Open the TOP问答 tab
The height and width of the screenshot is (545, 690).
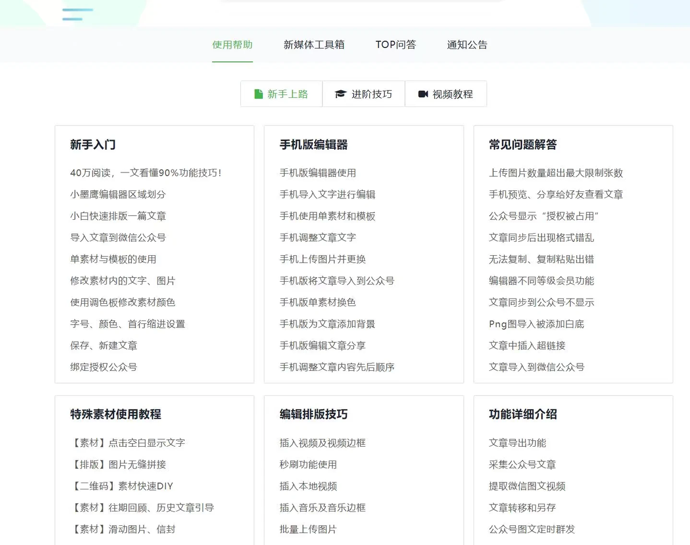coord(395,45)
